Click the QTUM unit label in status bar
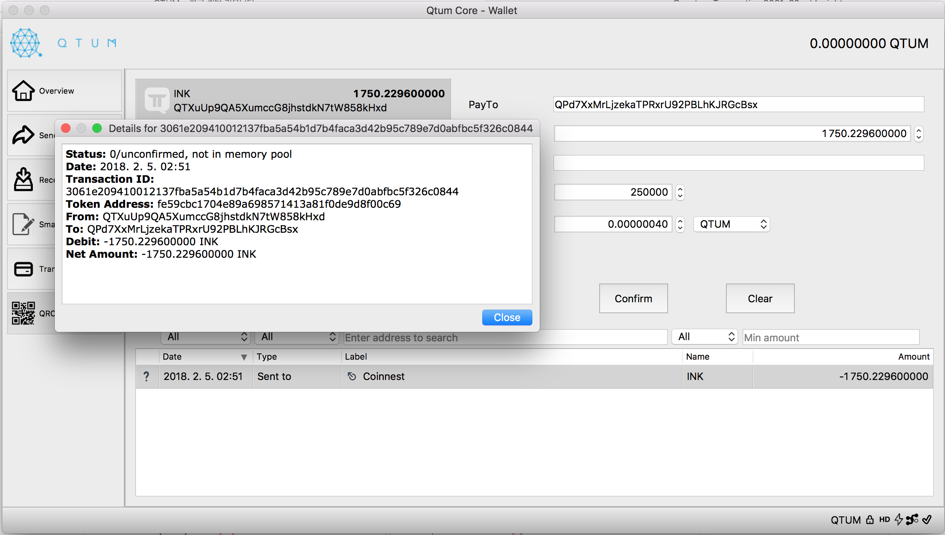Screen dimensions: 945x535 pos(846,520)
